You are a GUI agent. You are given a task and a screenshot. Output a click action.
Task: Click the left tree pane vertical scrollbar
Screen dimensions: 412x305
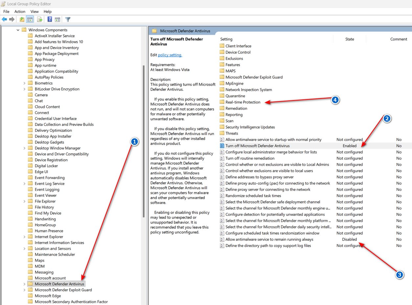click(143, 141)
